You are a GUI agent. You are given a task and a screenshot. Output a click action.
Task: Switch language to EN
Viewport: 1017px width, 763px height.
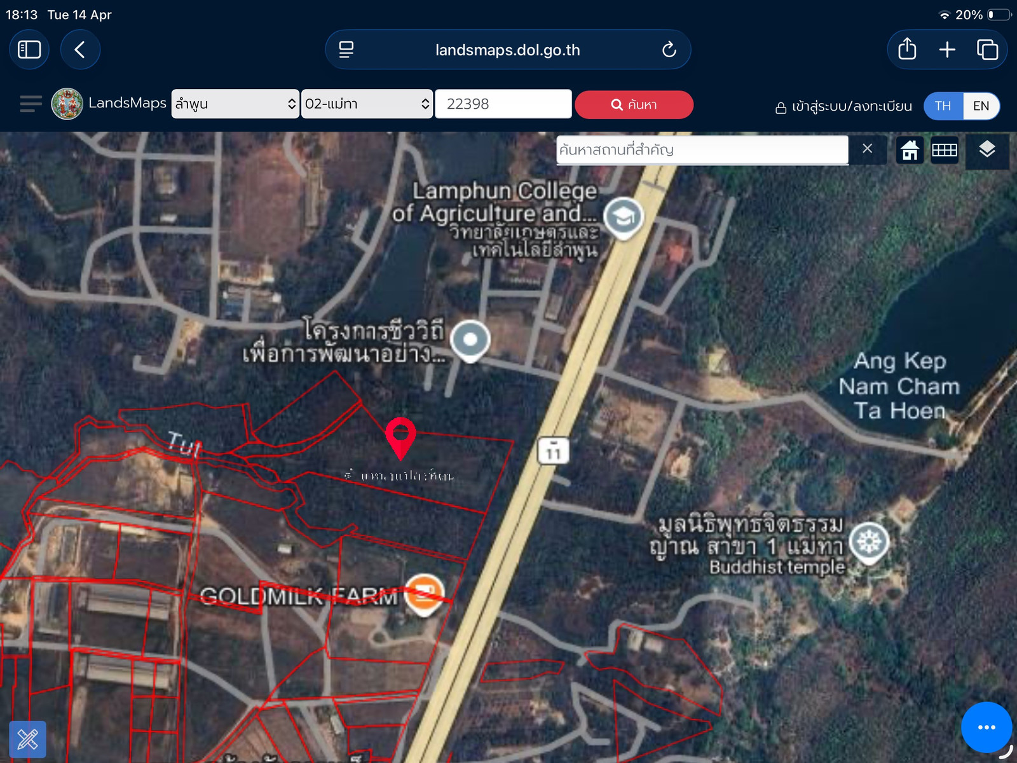[981, 106]
